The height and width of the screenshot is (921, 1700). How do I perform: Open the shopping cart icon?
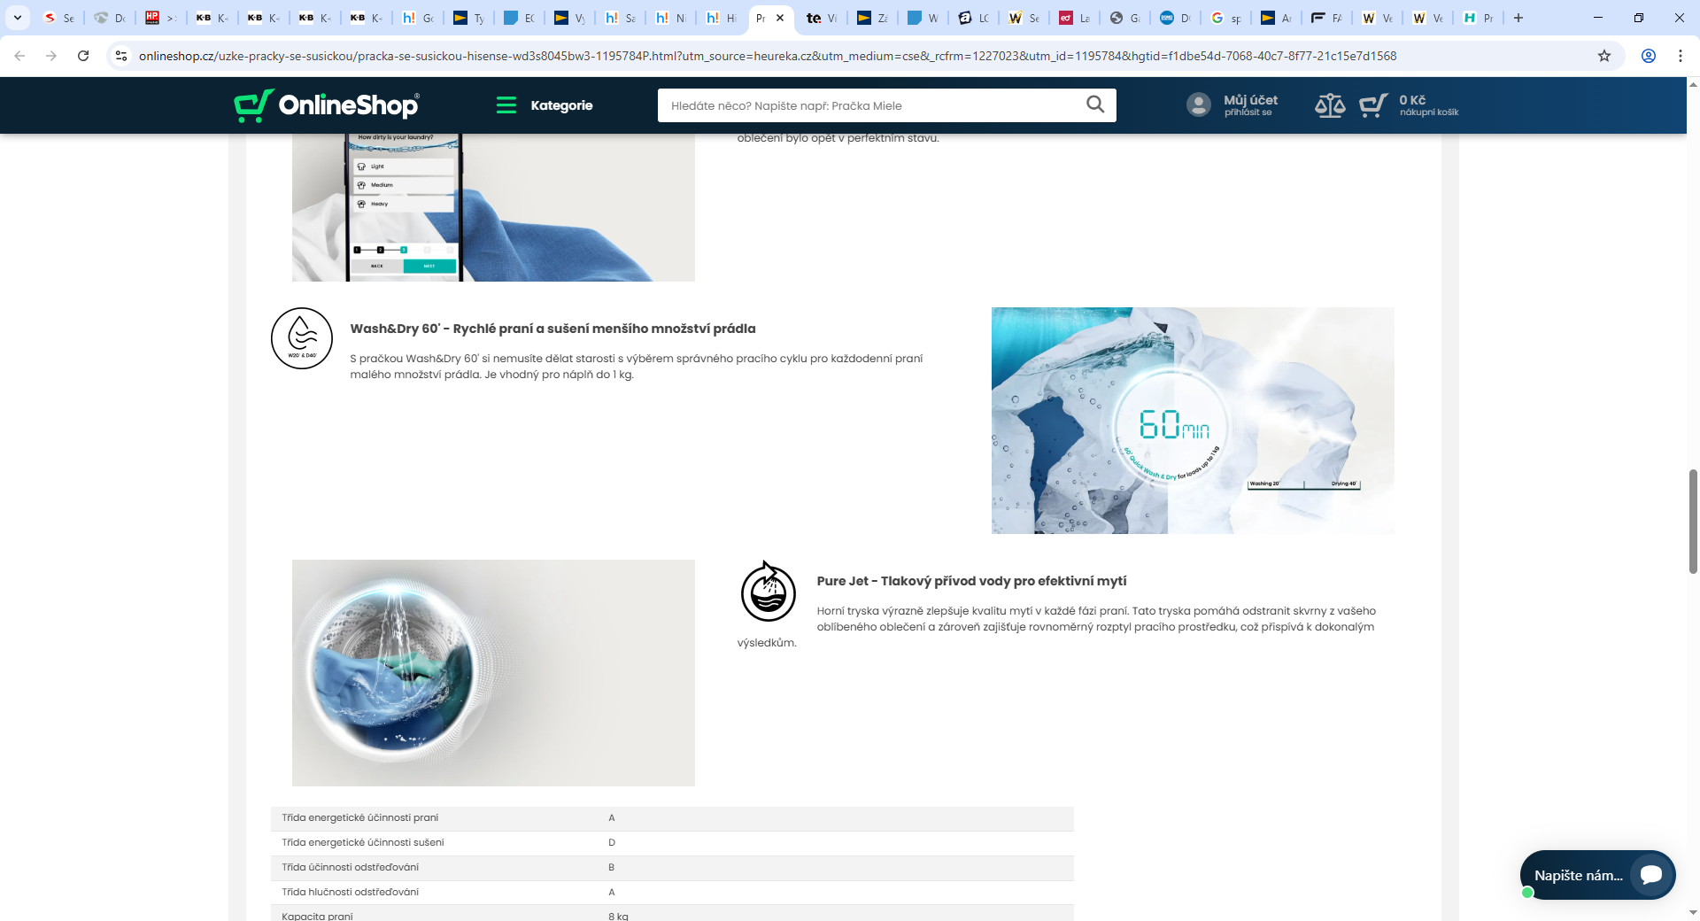[1373, 106]
